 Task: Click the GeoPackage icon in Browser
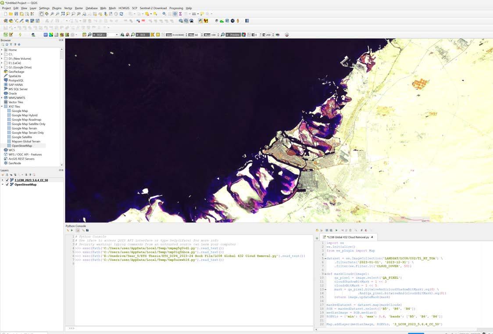(6, 72)
